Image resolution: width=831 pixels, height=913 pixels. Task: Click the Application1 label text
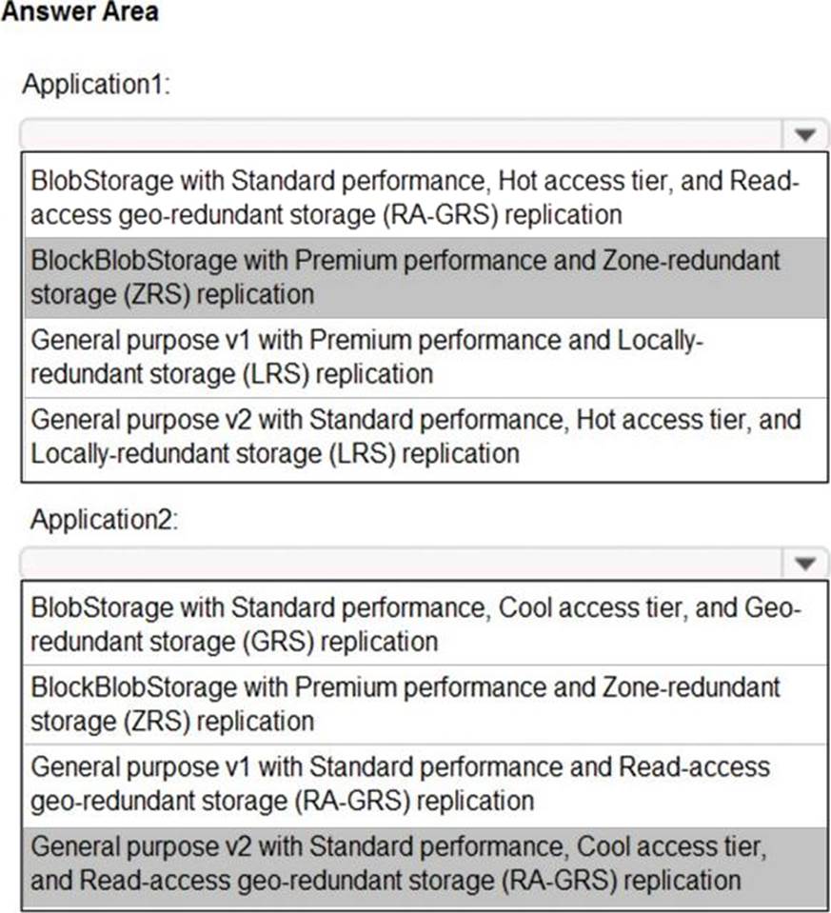click(95, 85)
